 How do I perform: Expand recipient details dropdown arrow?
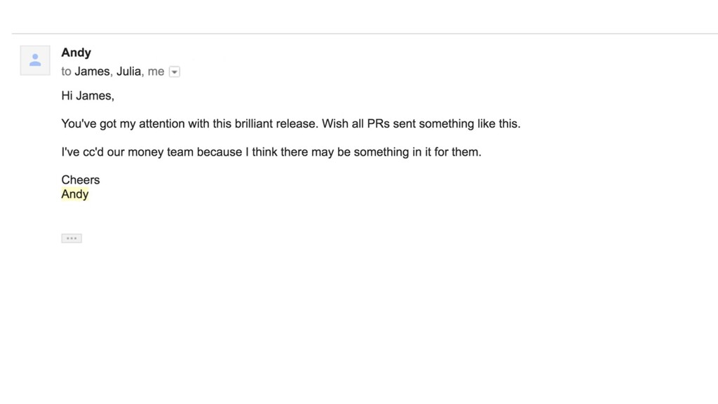pyautogui.click(x=175, y=72)
